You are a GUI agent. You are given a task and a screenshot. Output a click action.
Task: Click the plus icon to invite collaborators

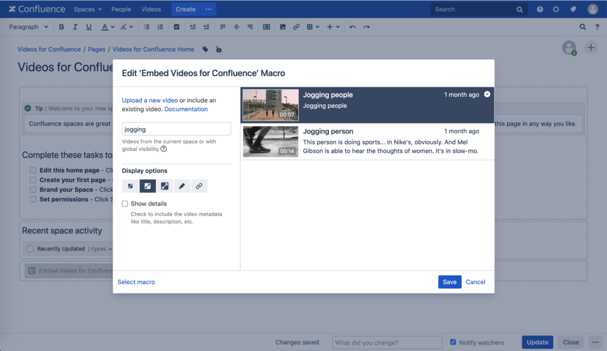(591, 48)
